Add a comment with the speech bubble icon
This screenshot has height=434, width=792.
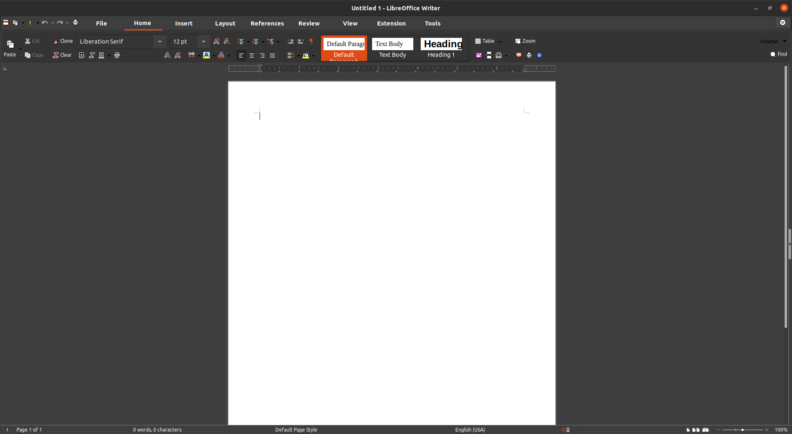(x=519, y=55)
